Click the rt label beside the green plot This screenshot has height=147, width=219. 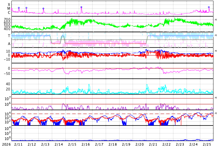[x=216, y=20]
